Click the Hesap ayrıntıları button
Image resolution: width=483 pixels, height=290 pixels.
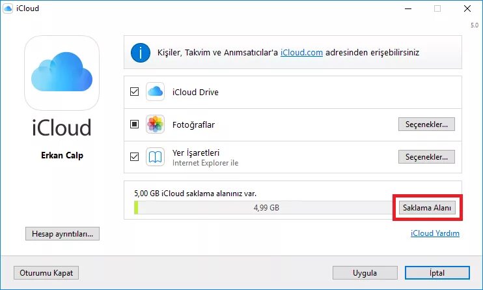pos(62,233)
